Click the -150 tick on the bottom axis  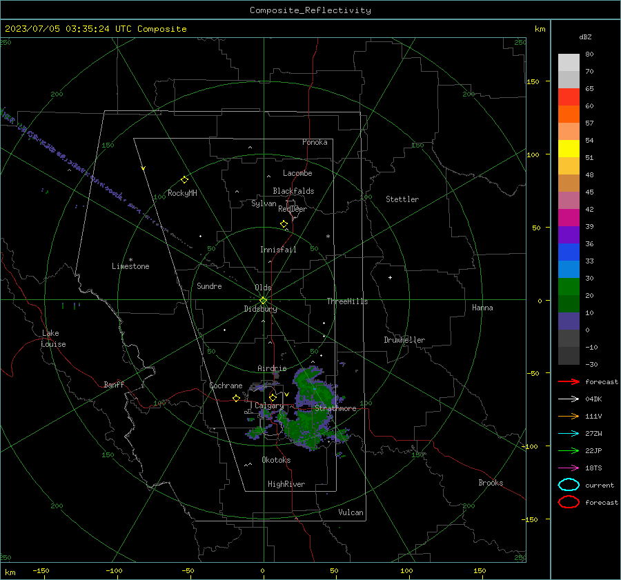(x=41, y=570)
